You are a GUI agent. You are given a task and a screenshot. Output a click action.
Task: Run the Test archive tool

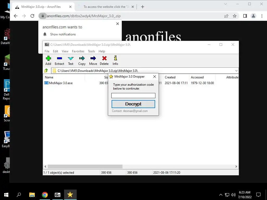71,60
